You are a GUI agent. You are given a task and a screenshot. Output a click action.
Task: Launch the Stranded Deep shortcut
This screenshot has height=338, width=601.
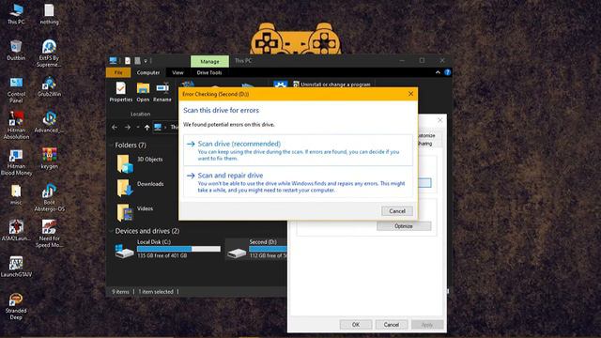pos(16,306)
